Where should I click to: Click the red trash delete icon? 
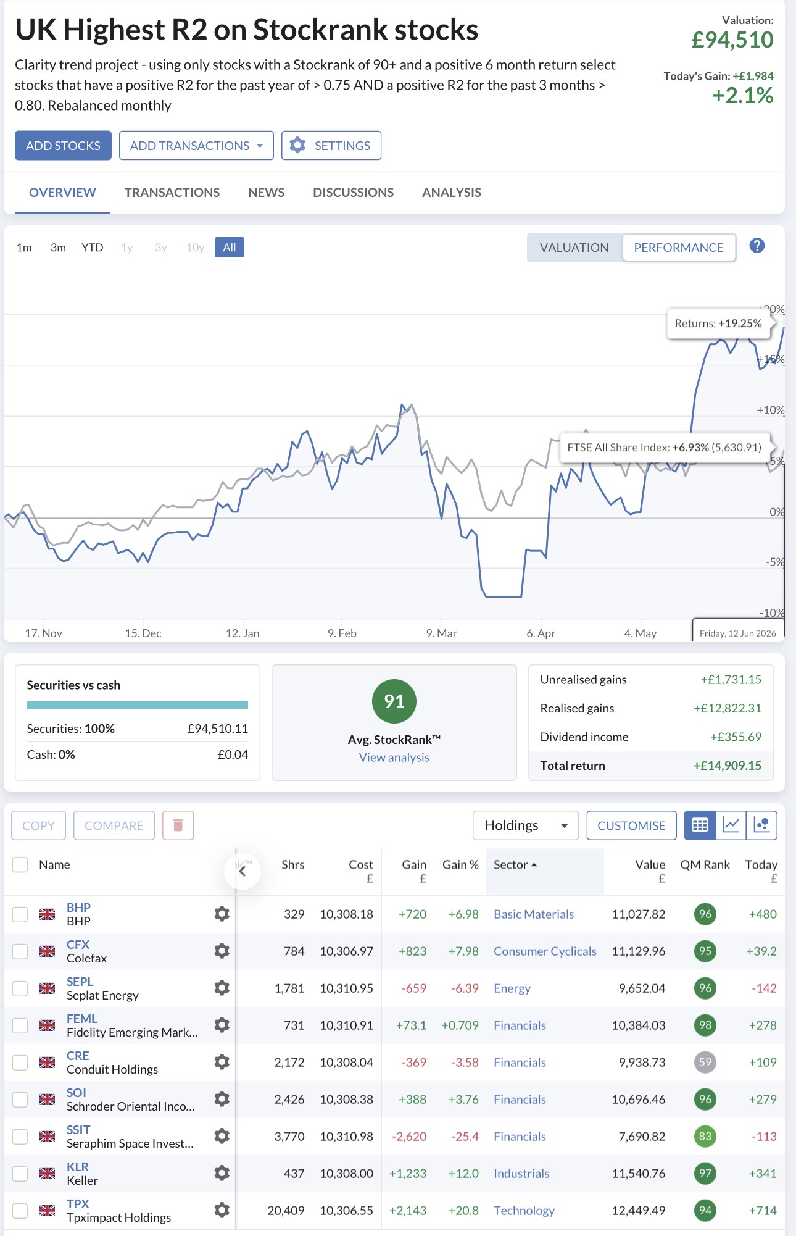(178, 825)
